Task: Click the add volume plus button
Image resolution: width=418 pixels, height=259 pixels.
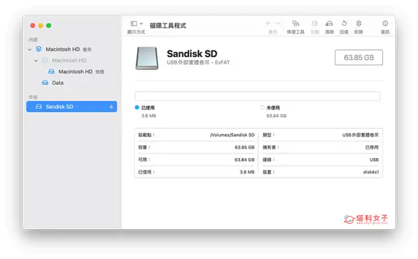Action: [268, 23]
